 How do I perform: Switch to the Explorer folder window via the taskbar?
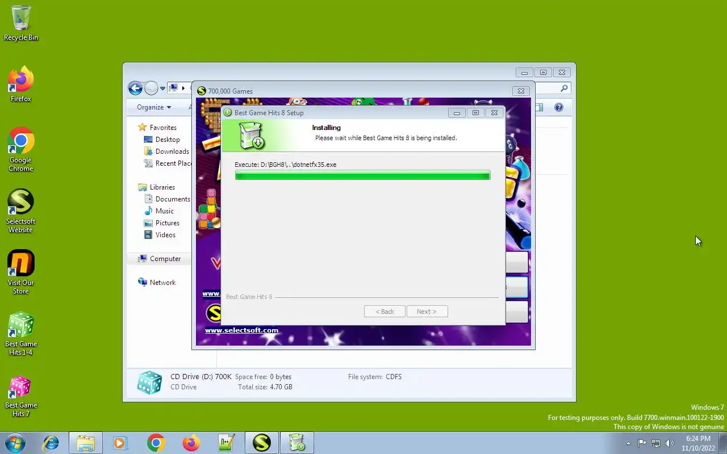86,443
